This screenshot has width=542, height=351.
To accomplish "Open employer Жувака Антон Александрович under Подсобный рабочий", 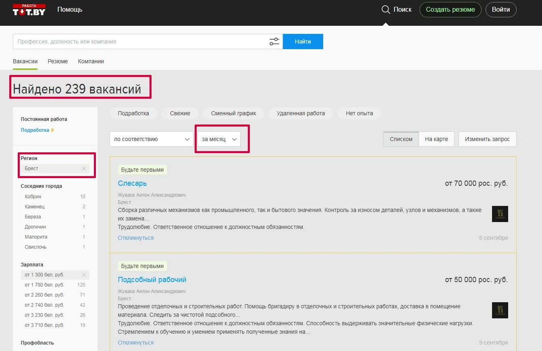I will pyautogui.click(x=152, y=291).
